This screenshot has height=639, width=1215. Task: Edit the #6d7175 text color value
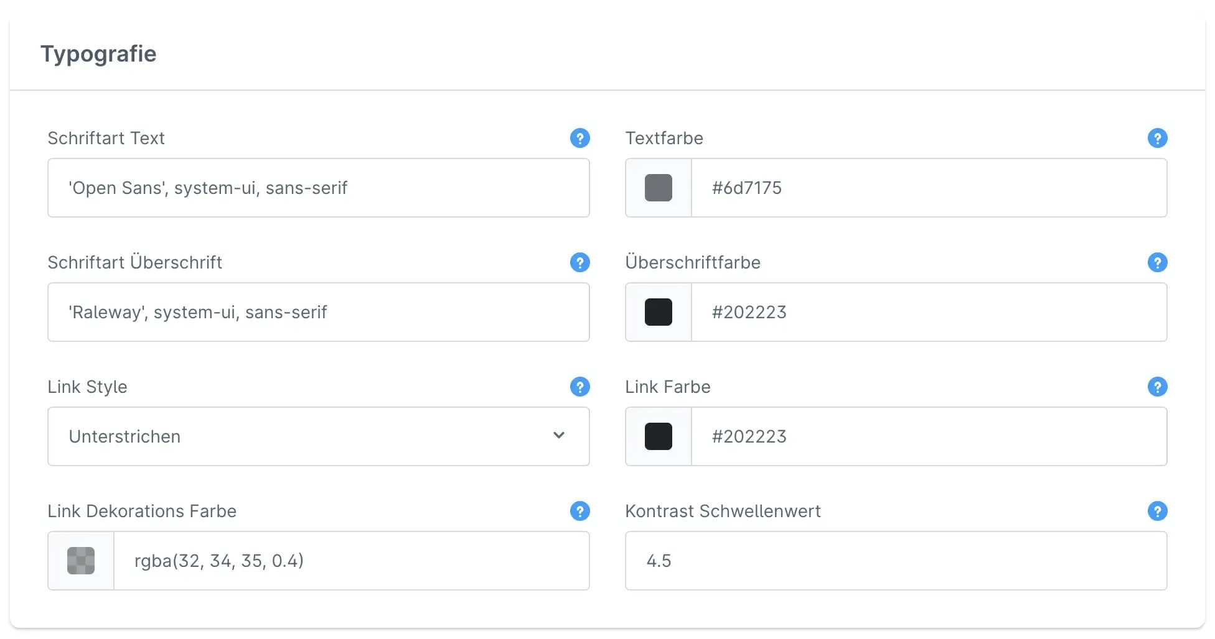point(928,188)
